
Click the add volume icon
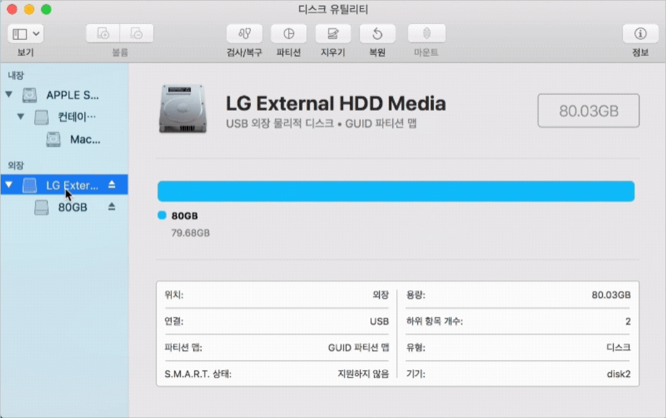click(103, 34)
